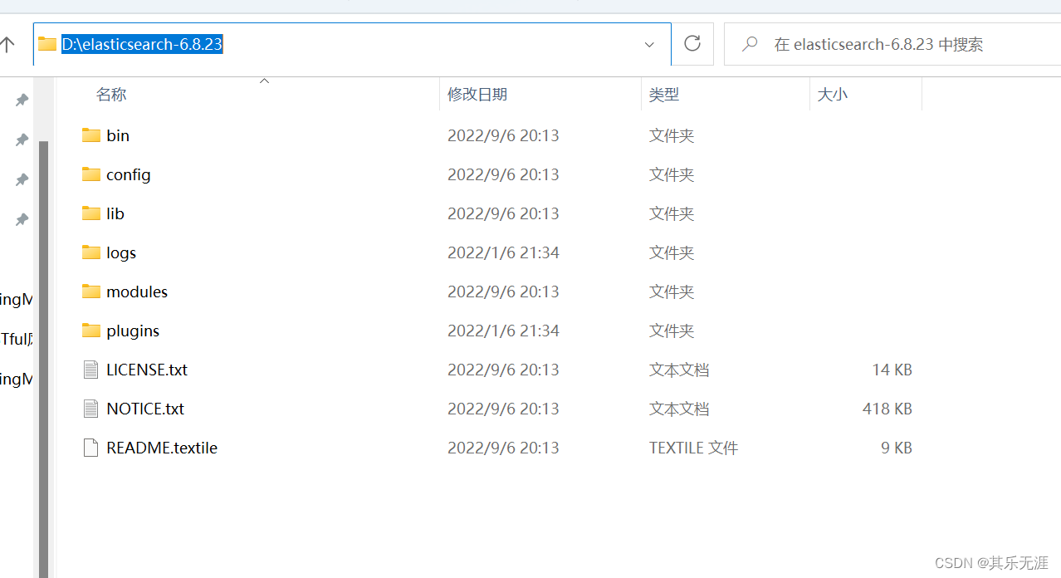This screenshot has width=1061, height=578.
Task: Click the vertical scrollbar in the sidebar
Action: click(44, 249)
